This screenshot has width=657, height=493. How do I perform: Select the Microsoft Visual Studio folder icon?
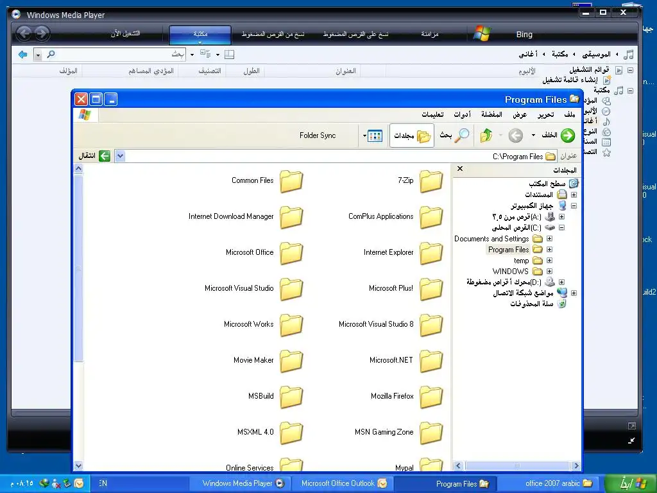291,290
